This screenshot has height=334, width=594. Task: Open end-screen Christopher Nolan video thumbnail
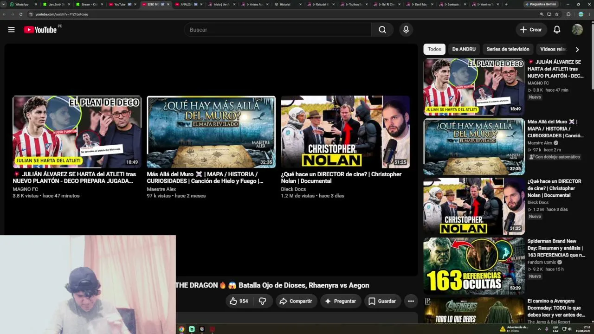(x=345, y=132)
